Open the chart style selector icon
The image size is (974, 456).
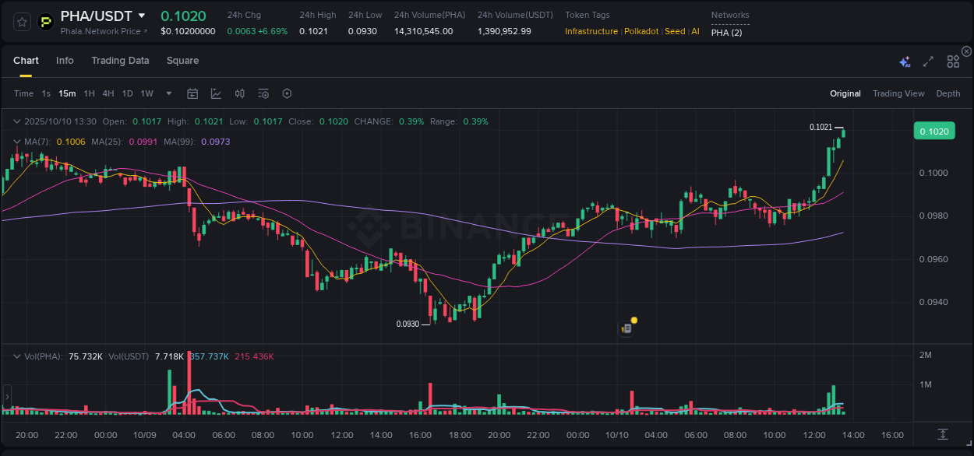(x=216, y=93)
